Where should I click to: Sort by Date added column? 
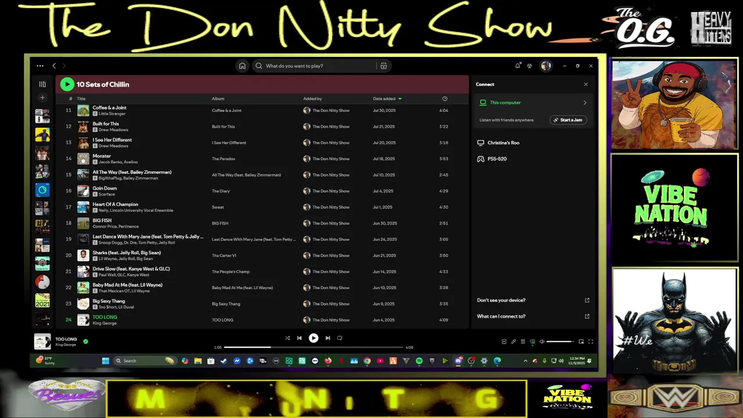(x=387, y=99)
